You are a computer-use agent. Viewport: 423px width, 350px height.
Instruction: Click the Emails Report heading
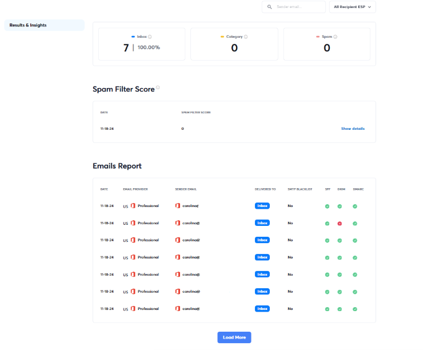click(117, 166)
